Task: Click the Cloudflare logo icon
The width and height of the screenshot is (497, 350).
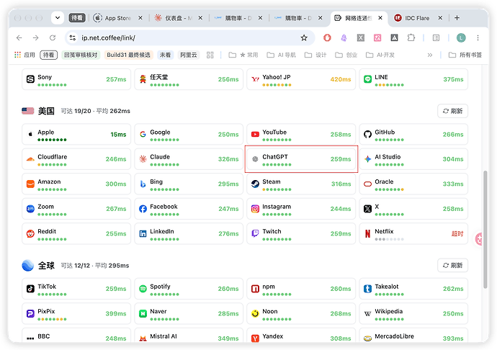Action: point(30,159)
